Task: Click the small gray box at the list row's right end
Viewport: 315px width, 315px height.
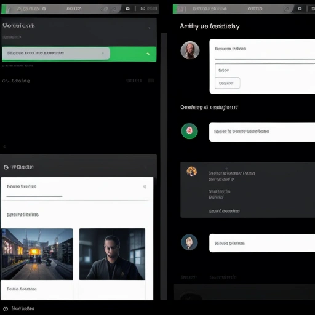Action: [x=151, y=81]
